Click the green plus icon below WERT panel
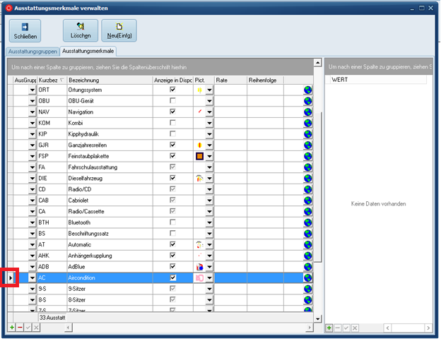Viewport: 441px width, 341px height. coord(329,329)
